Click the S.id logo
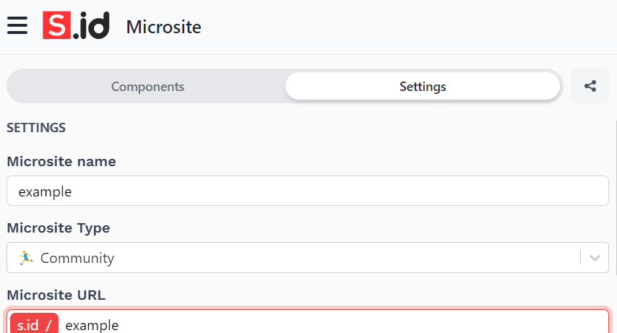 click(76, 26)
